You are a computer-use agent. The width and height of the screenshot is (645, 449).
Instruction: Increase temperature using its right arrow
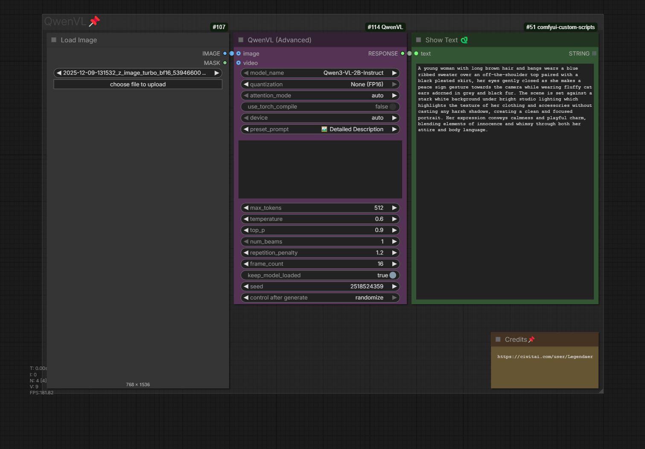[x=394, y=219]
